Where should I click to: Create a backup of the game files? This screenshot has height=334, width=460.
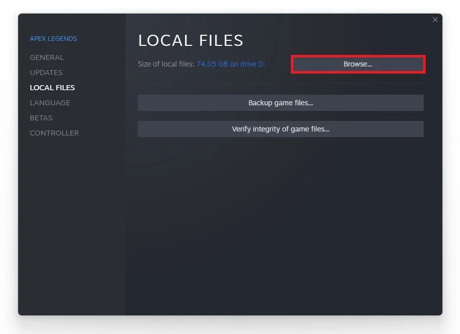pos(280,103)
